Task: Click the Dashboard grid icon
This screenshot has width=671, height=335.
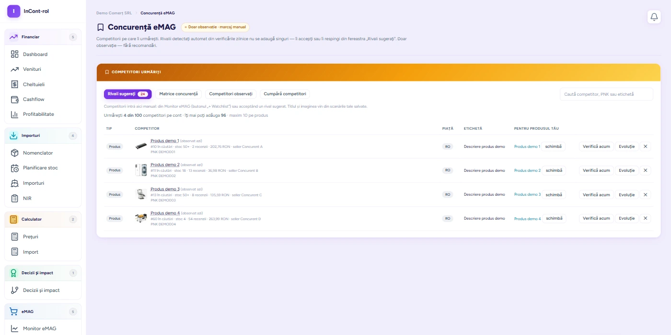Action: click(x=14, y=54)
